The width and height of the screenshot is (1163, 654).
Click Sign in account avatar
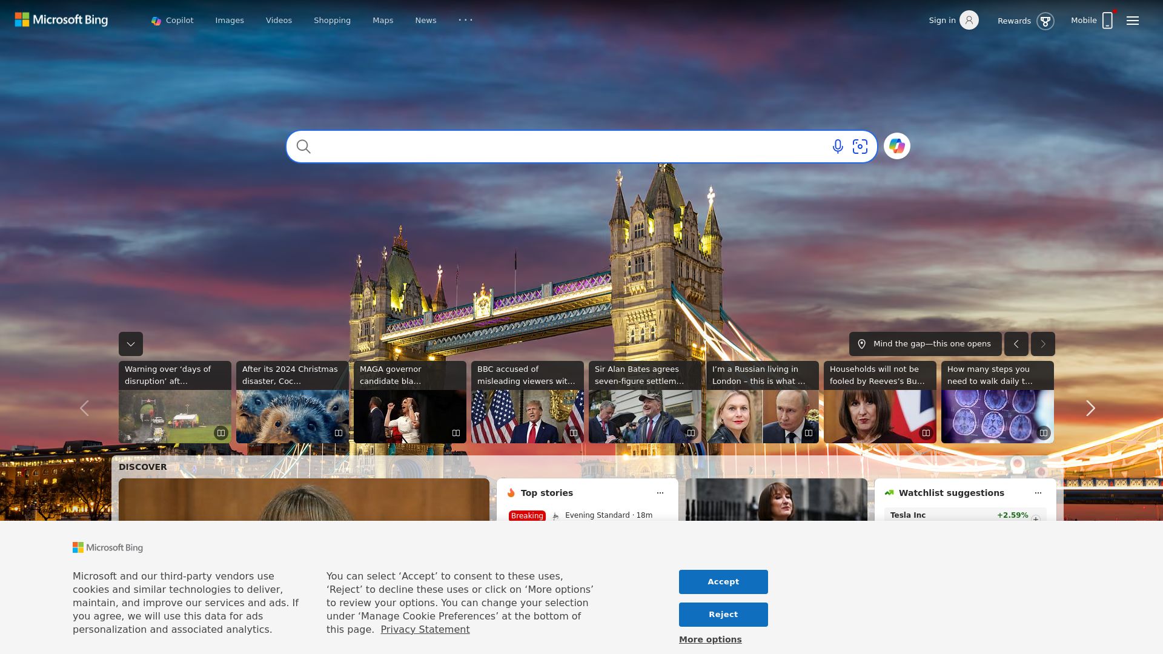[x=970, y=20]
